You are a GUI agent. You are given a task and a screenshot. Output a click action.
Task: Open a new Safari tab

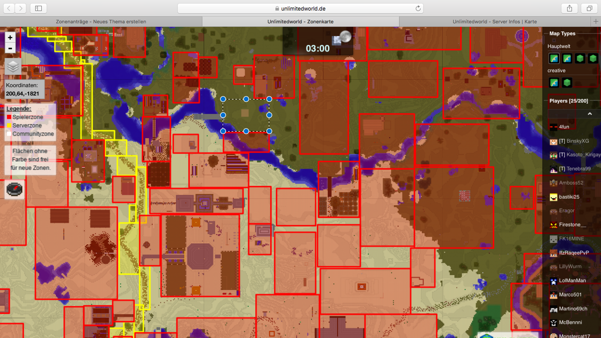point(596,22)
